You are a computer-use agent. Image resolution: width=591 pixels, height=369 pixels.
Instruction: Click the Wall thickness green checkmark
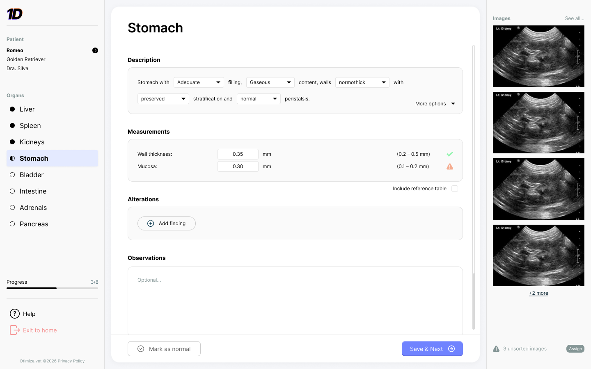coord(450,154)
